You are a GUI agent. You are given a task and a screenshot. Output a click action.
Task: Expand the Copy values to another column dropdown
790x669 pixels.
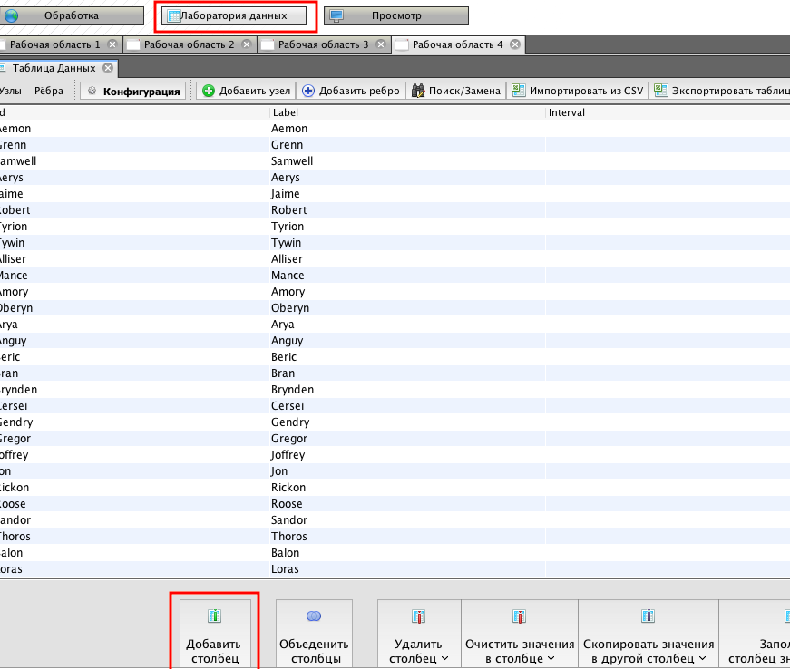(x=703, y=659)
